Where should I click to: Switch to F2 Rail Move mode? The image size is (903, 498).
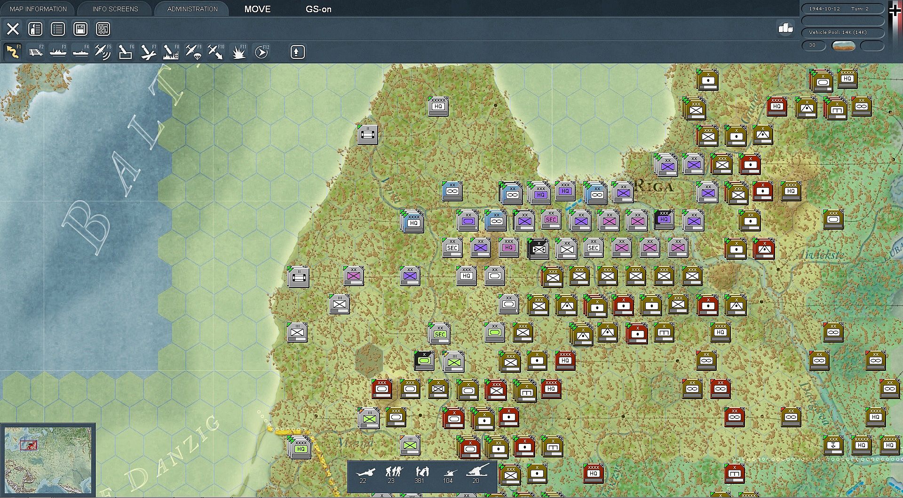[35, 52]
